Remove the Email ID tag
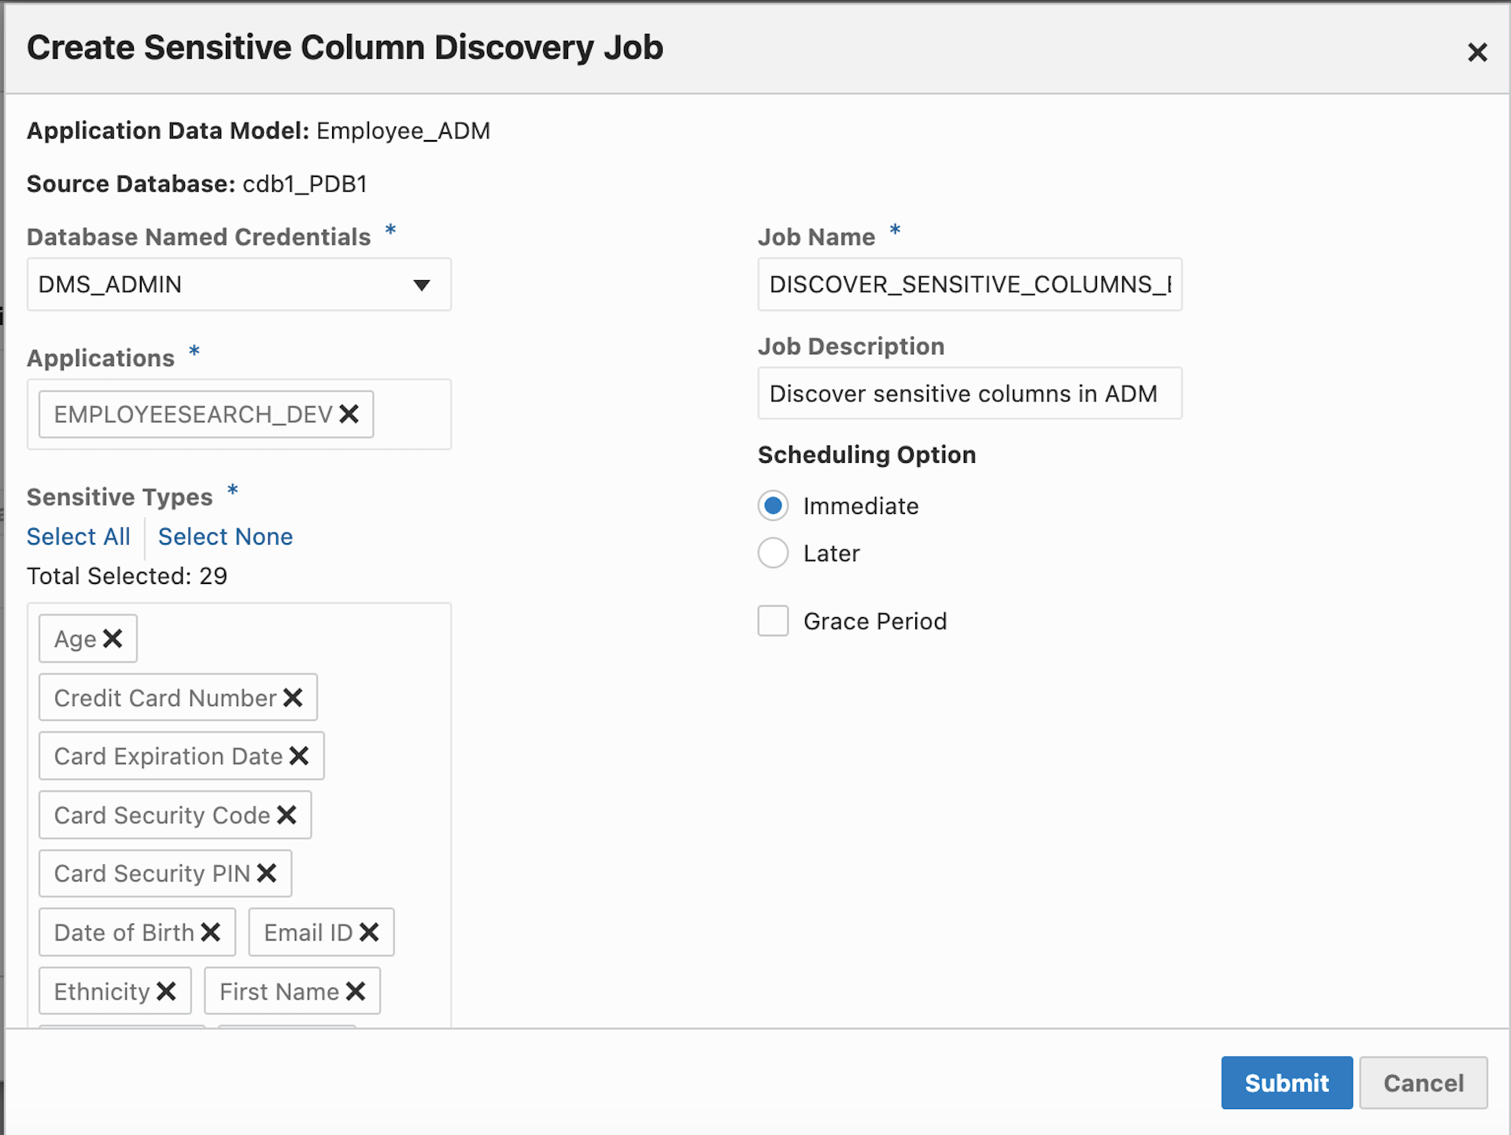This screenshot has height=1135, width=1511. point(369,932)
